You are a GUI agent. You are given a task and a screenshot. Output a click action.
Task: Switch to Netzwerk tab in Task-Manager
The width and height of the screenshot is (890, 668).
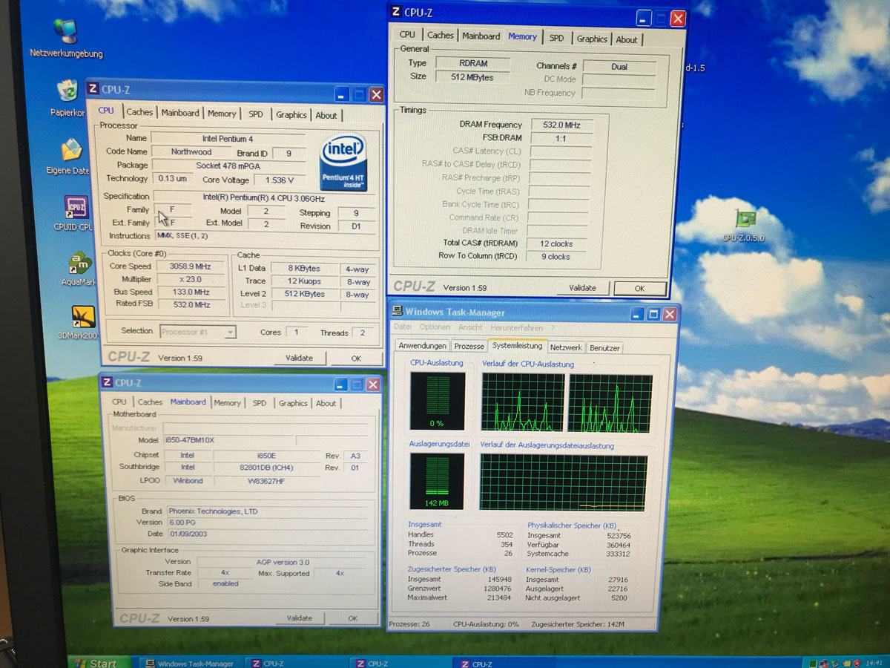coord(566,347)
